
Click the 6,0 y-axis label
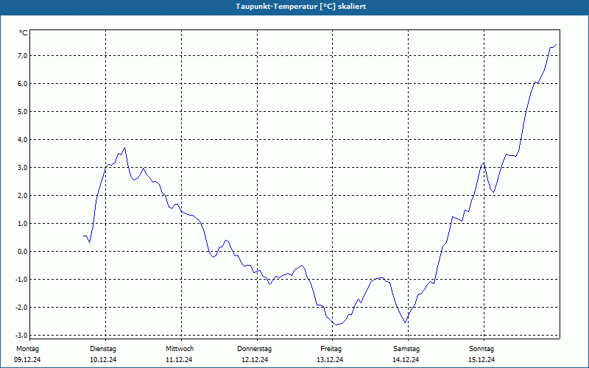pos(23,84)
